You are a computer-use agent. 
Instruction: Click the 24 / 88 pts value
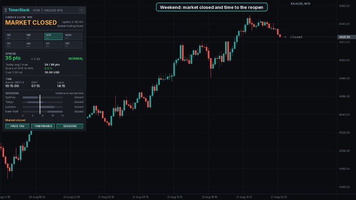click(x=52, y=64)
